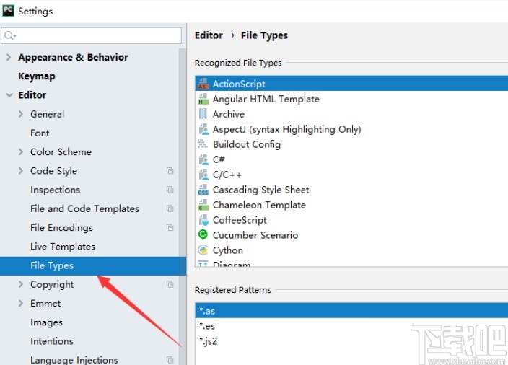Click the CoffeeScript file type icon
Image resolution: width=508 pixels, height=365 pixels.
pos(203,221)
